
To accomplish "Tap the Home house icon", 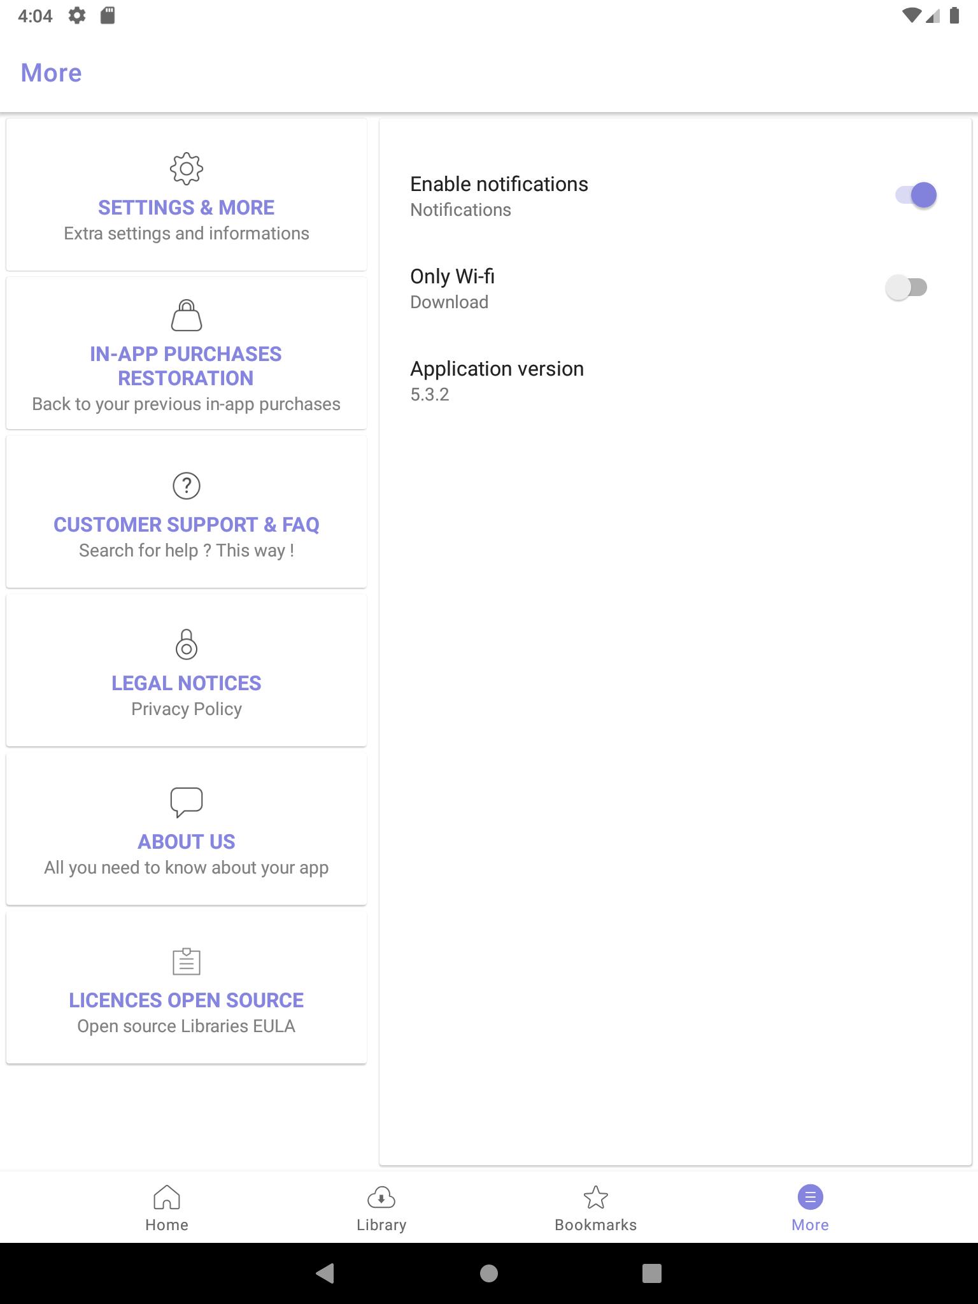I will (167, 1197).
